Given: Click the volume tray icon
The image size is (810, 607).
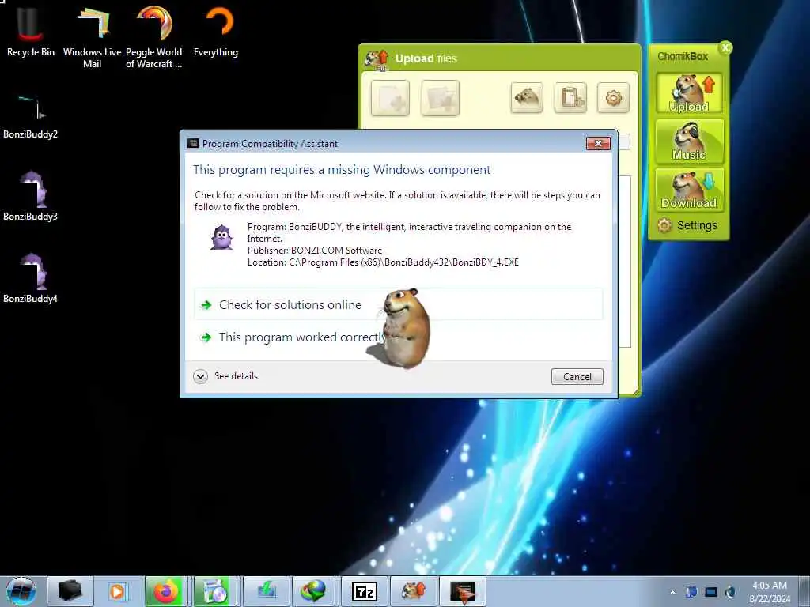Looking at the screenshot, I should tap(730, 592).
